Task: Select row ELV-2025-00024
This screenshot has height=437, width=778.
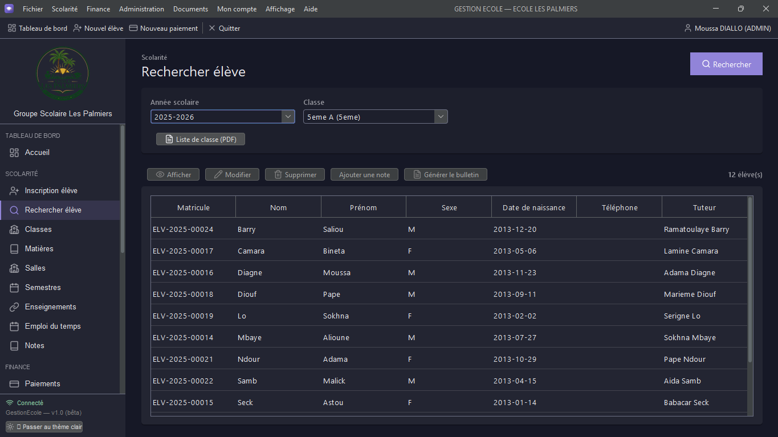Action: click(x=449, y=229)
